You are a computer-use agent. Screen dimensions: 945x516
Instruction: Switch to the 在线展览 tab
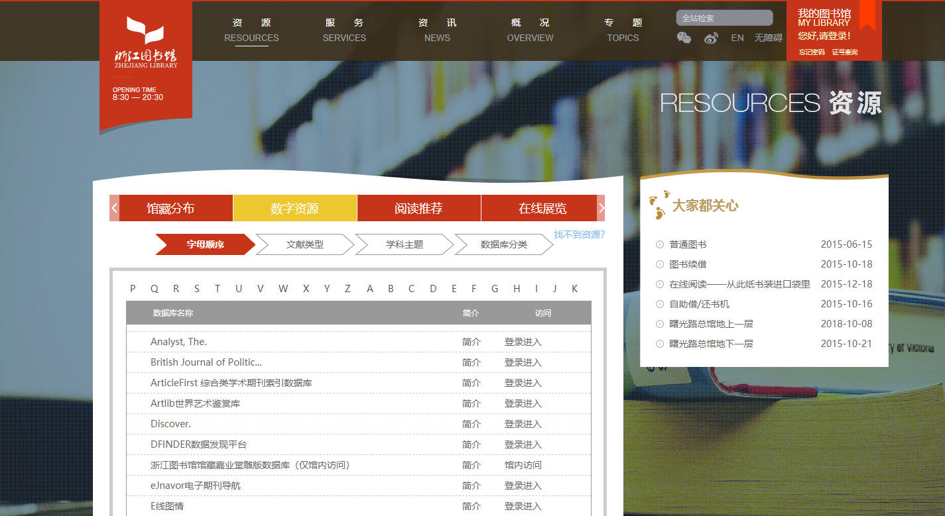point(542,208)
